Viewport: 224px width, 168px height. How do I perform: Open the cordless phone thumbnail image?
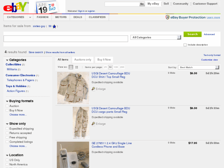[x=73, y=155]
